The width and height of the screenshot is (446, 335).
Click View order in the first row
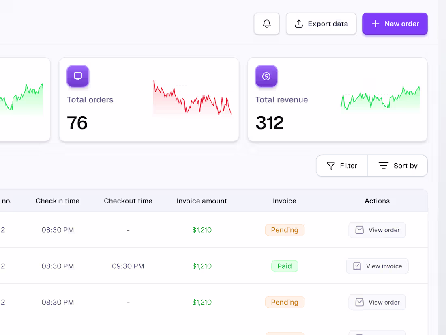pyautogui.click(x=377, y=230)
